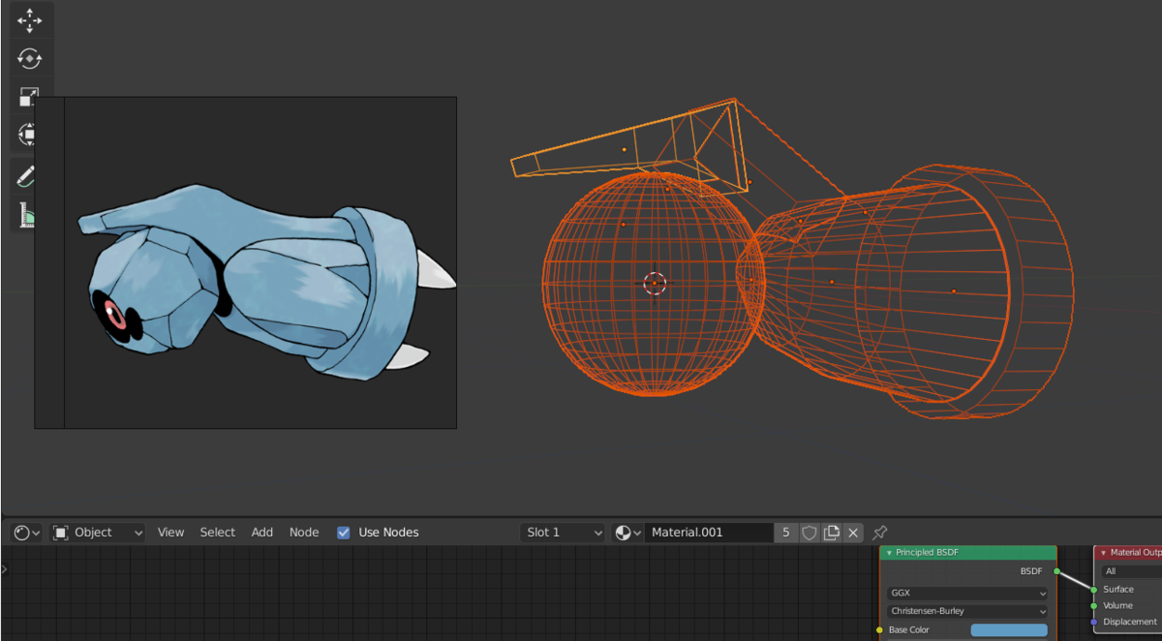Select the Rotate tool icon
Image resolution: width=1162 pixels, height=641 pixels.
coord(29,58)
